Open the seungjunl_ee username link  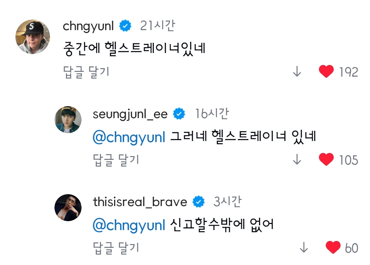(130, 114)
